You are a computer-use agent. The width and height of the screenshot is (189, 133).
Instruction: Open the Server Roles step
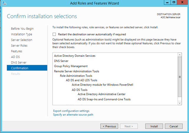[19, 46]
